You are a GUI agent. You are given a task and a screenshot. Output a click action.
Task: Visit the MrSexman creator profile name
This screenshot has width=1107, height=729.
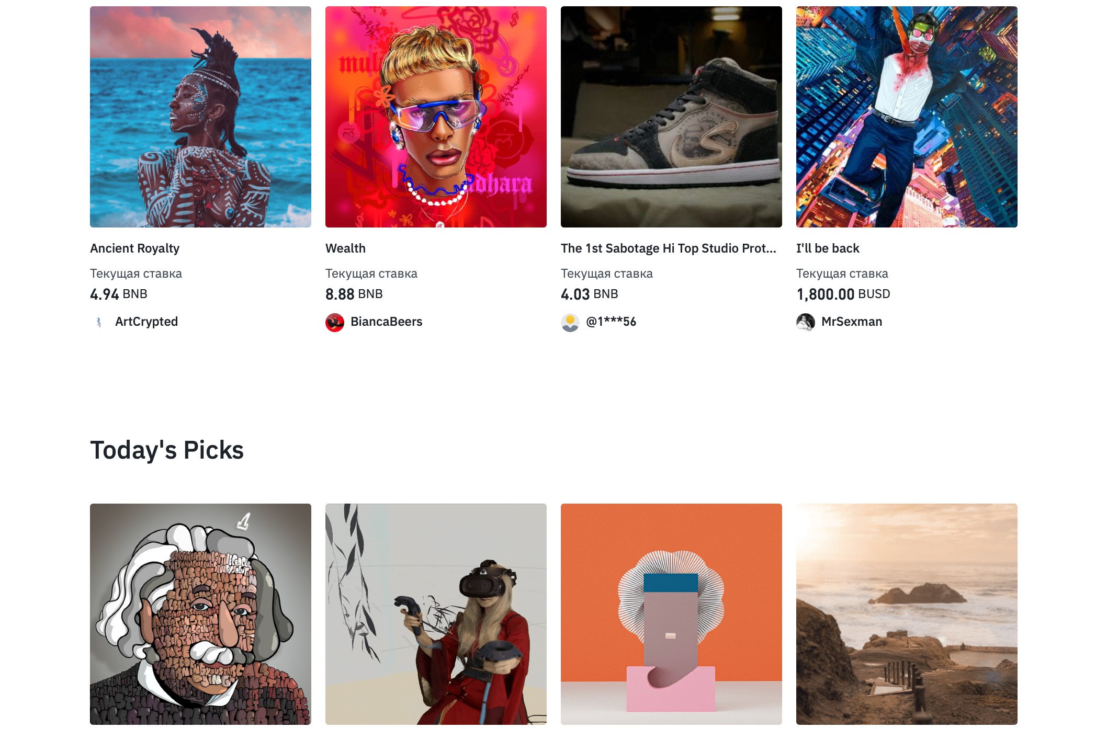click(852, 322)
